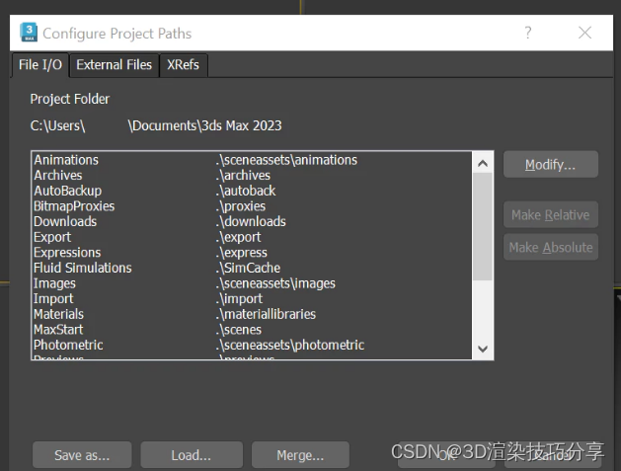Select the Images path row
Image resolution: width=621 pixels, height=471 pixels.
[x=252, y=283]
